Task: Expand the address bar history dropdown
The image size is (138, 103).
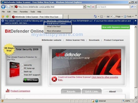Action: pyautogui.click(x=84, y=7)
